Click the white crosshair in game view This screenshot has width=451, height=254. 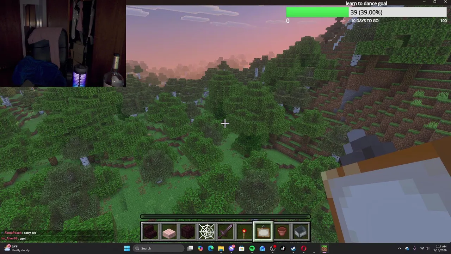coord(225,123)
